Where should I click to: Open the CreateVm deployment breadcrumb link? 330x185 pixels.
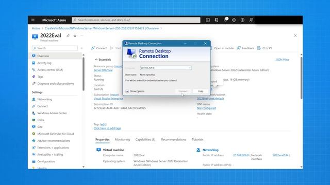click(x=102, y=28)
